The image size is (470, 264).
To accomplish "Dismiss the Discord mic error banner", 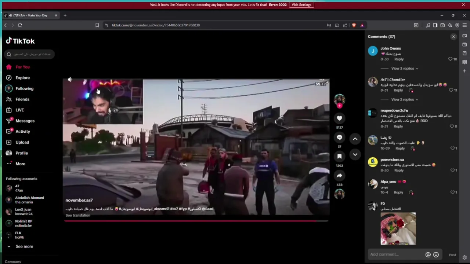I will click(x=463, y=5).
